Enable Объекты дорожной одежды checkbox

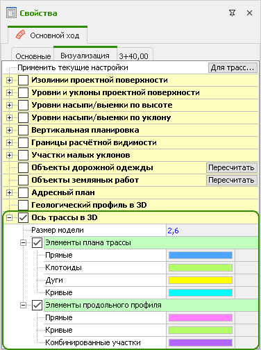point(23,168)
